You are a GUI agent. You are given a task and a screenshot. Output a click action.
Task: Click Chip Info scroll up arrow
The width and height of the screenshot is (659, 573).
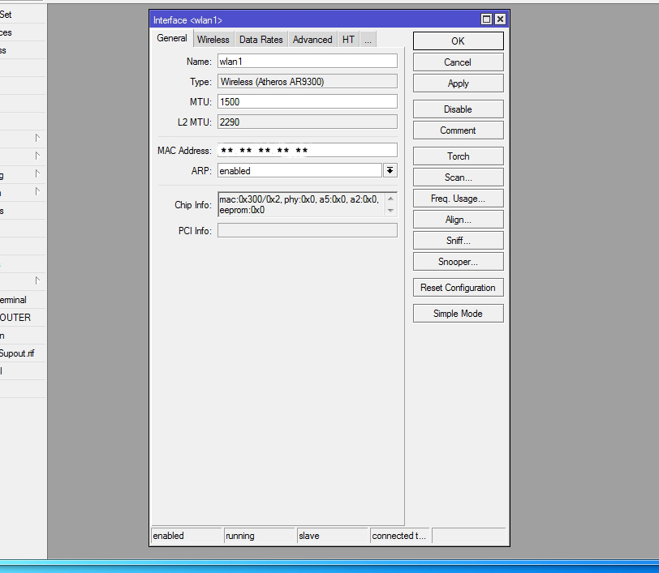390,199
